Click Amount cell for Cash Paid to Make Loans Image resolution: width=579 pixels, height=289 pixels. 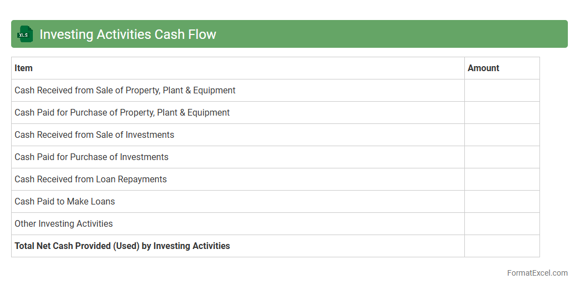pos(502,201)
